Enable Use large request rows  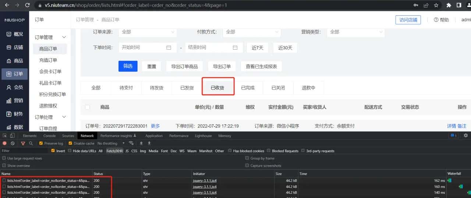pyautogui.click(x=4, y=158)
